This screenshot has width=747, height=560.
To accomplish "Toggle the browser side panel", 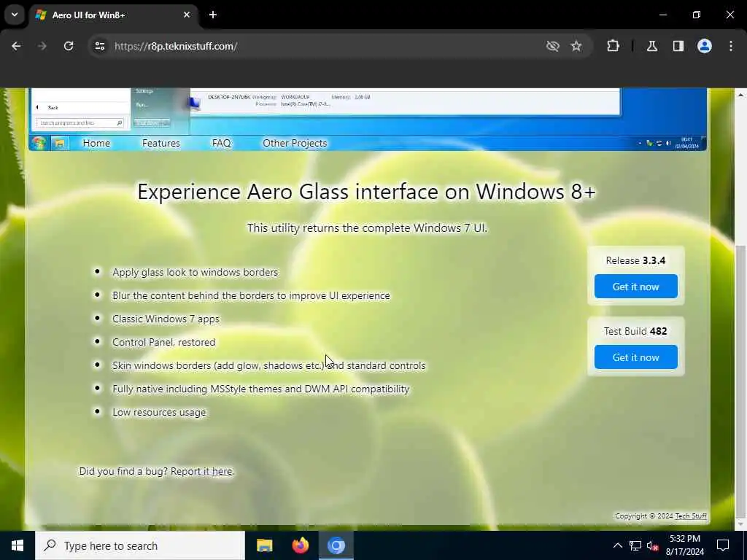I will [x=678, y=46].
